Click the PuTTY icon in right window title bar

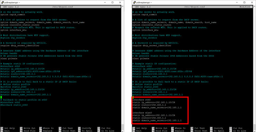(x=134, y=2)
